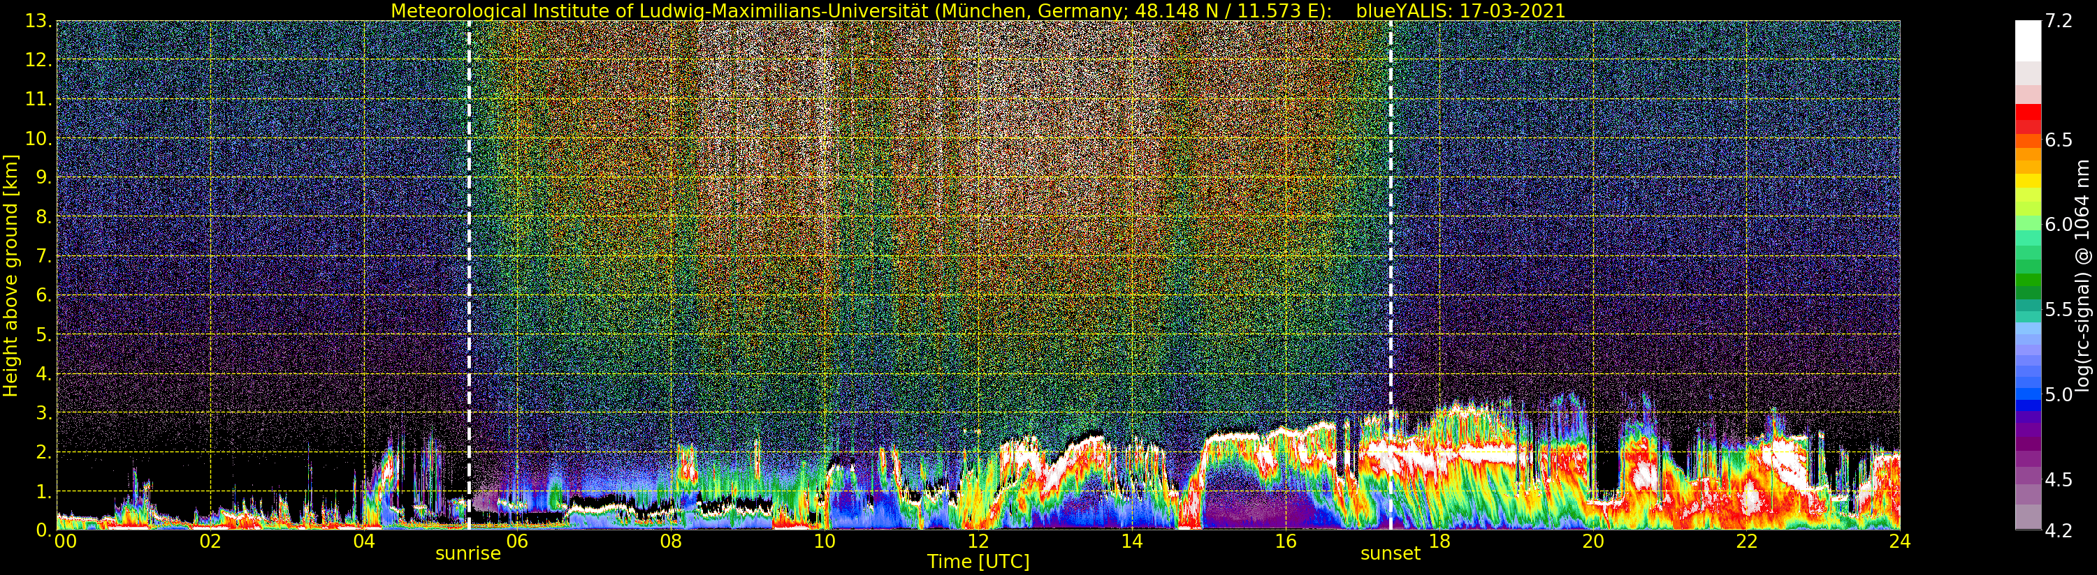
Task: Click the log(rc-signal) @ 1064 nm label
Action: (x=2085, y=275)
